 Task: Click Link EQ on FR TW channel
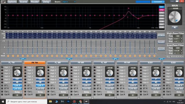tap(40, 89)
